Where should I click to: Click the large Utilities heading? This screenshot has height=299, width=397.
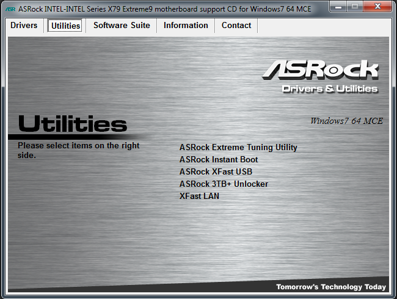(x=73, y=124)
